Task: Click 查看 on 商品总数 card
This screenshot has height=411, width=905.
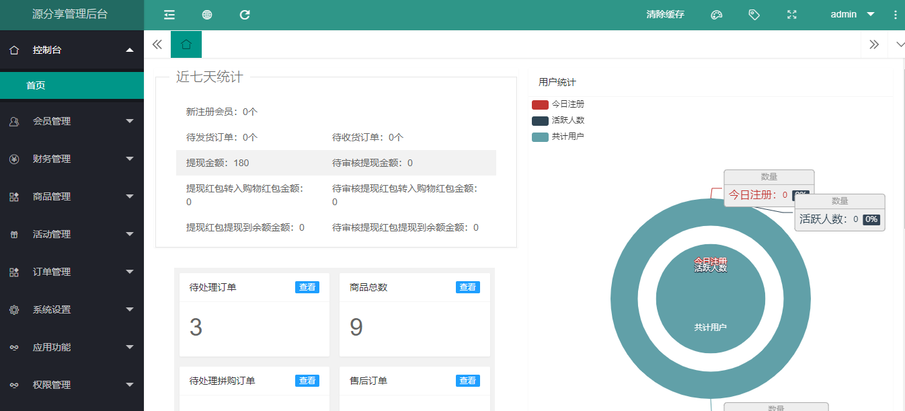Action: tap(468, 287)
